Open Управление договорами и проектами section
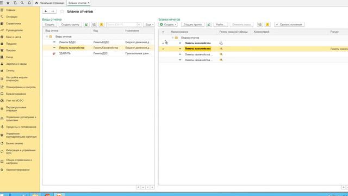Viewport: 348px width, 196px height. (21, 119)
